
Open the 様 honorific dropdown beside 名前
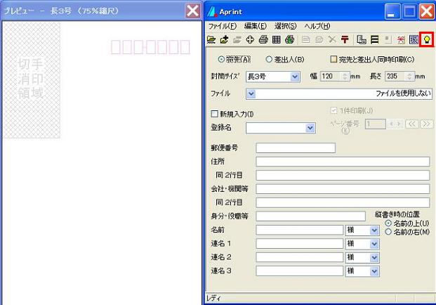tap(374, 230)
